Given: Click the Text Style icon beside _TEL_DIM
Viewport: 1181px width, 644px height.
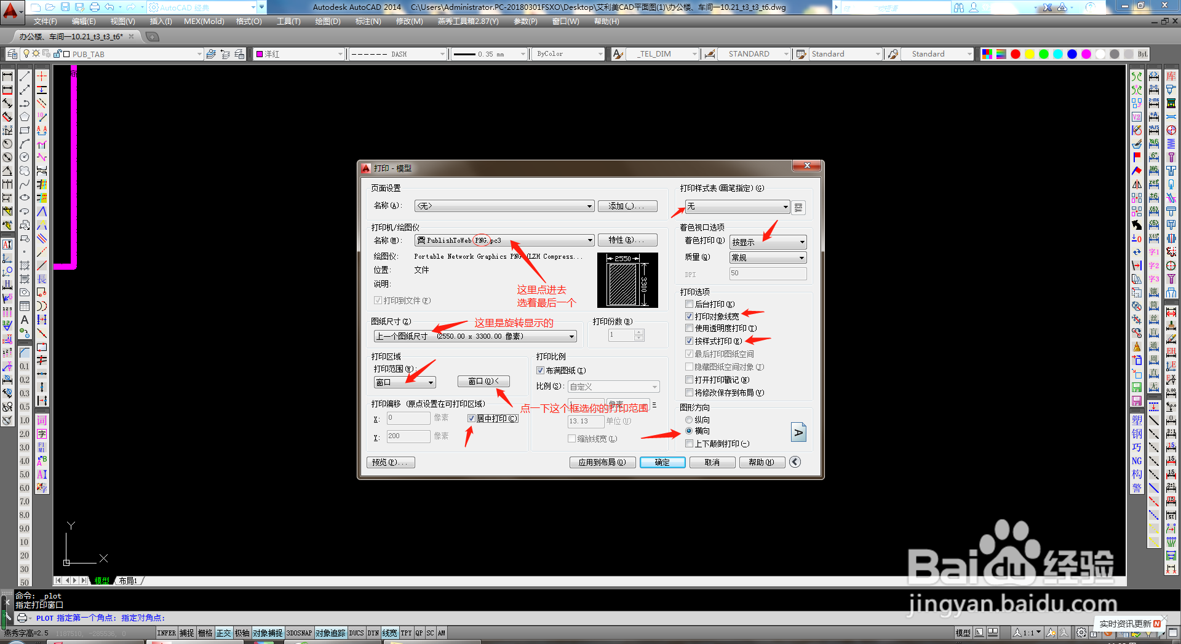Looking at the screenshot, I should 618,54.
